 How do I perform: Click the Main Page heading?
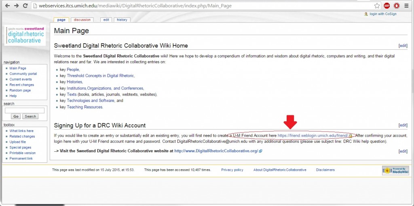click(71, 31)
